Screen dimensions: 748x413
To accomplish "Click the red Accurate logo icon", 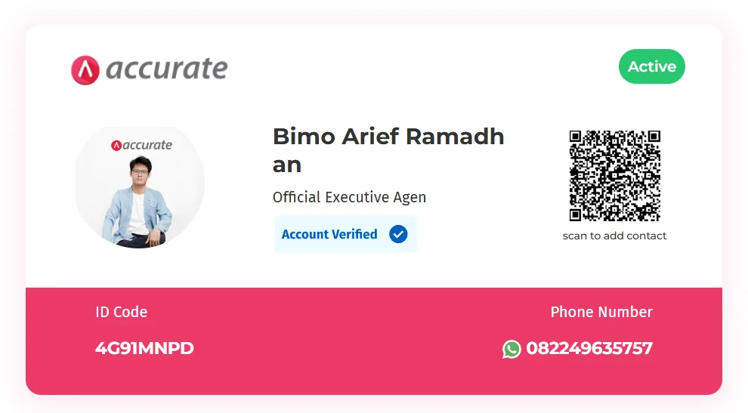I will [x=85, y=70].
